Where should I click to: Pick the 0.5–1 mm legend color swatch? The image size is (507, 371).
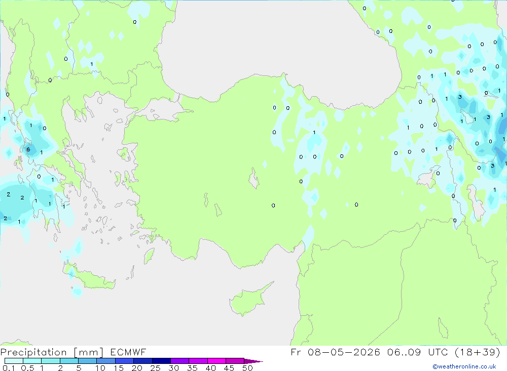coord(32,361)
